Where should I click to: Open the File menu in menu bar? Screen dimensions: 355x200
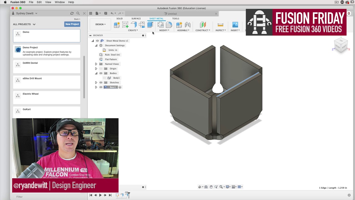pyautogui.click(x=31, y=2)
